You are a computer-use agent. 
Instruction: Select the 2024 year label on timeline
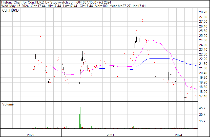(x=179, y=135)
